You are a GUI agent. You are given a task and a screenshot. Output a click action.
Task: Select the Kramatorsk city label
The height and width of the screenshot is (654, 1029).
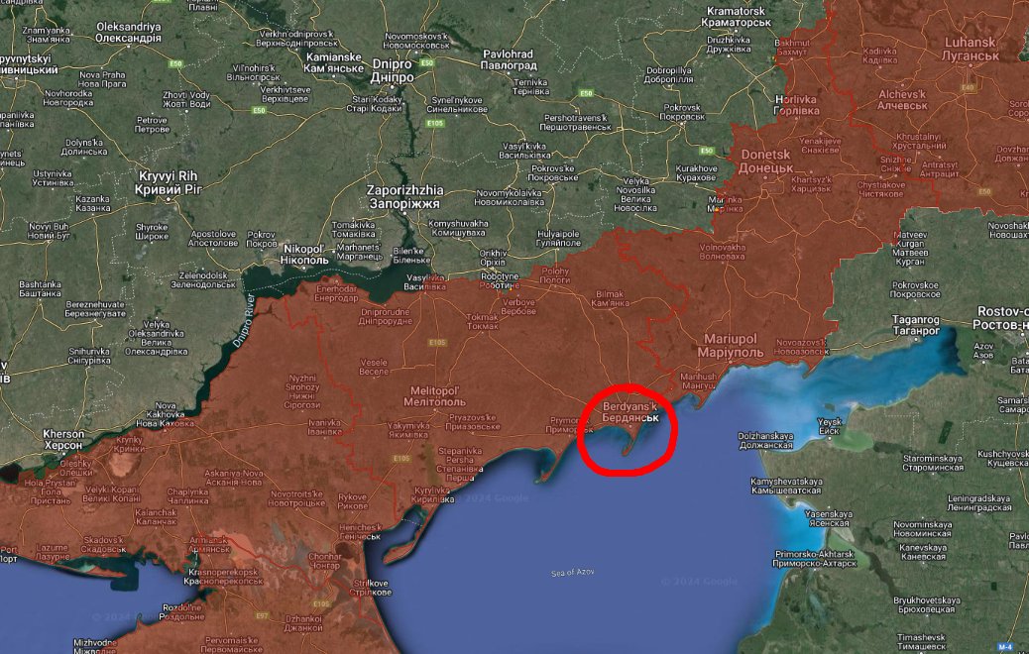coord(736,17)
